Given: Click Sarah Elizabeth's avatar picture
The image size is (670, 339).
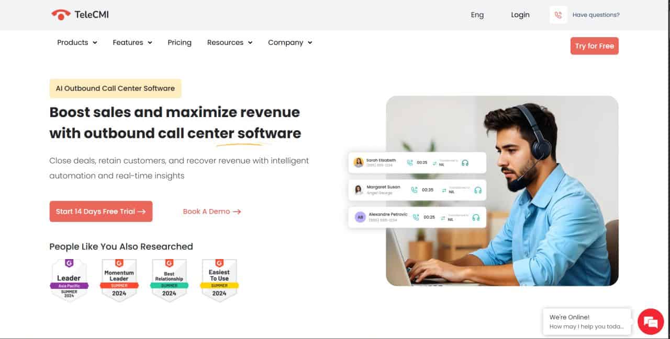Looking at the screenshot, I should pos(359,162).
